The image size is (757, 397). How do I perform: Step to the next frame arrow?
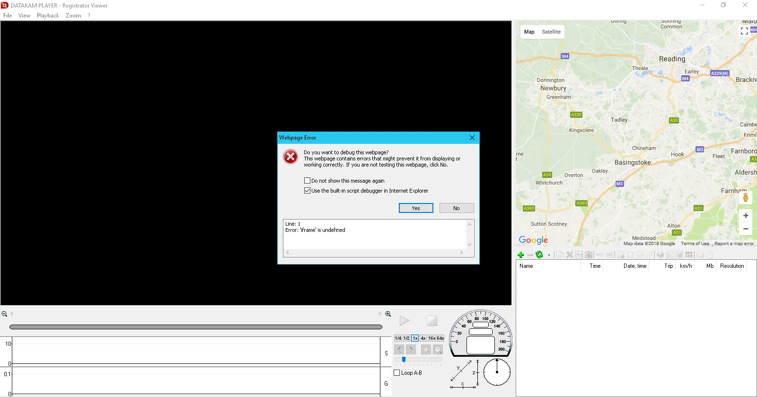(x=411, y=350)
